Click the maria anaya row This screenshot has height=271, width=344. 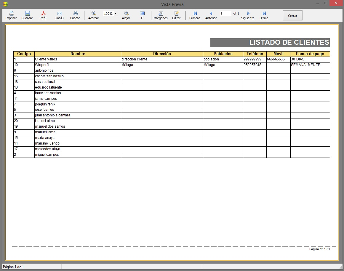[172, 138]
